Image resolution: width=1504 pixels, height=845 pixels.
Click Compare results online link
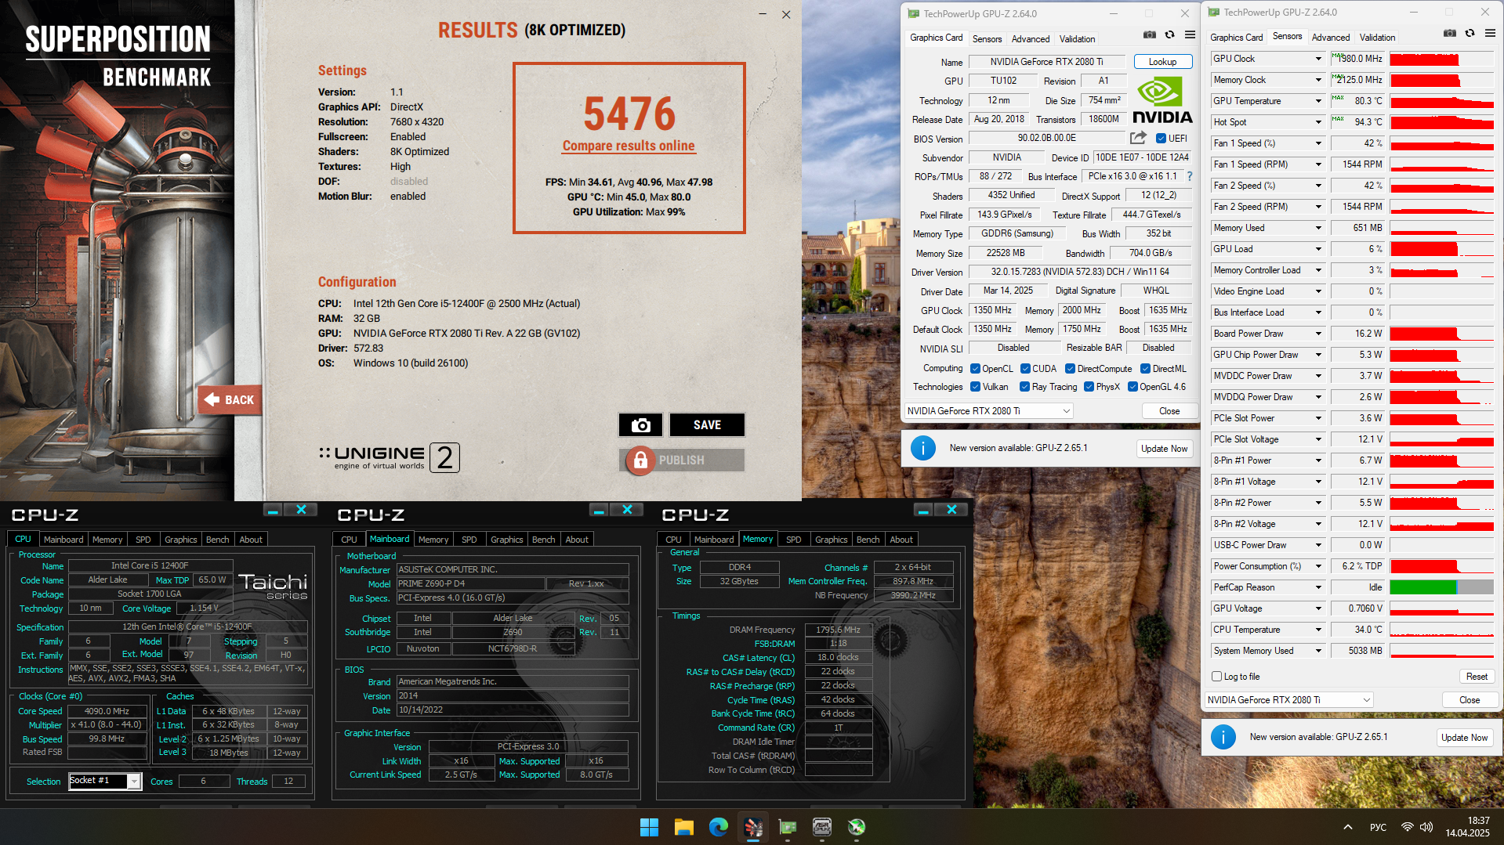[x=629, y=146]
